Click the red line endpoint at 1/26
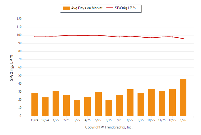This screenshot has height=135, width=201. (183, 39)
